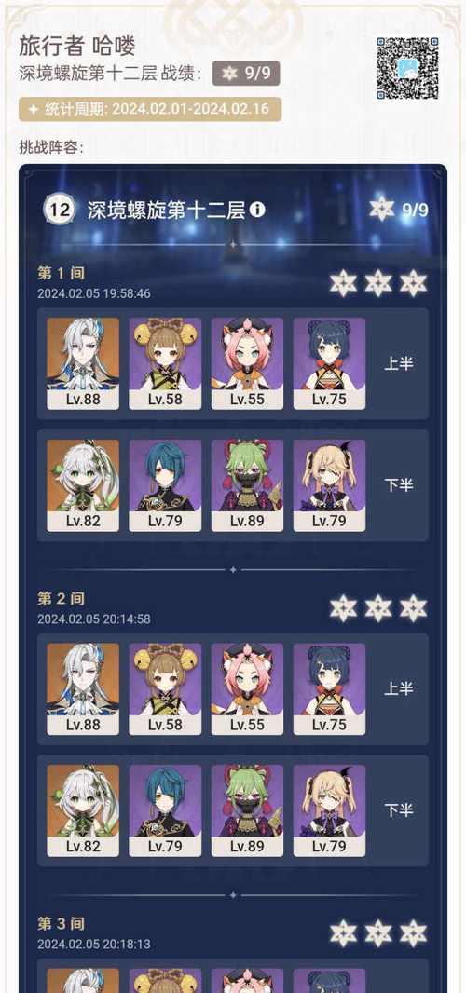This screenshot has width=466, height=993.
Task: Click the 9/9 star badge under the username
Action: coord(246,74)
